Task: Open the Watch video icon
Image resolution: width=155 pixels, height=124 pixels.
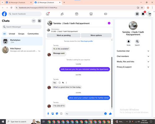Action: pos(77,14)
